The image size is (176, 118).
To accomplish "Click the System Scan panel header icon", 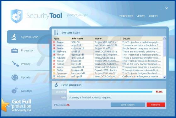I will (56, 32).
